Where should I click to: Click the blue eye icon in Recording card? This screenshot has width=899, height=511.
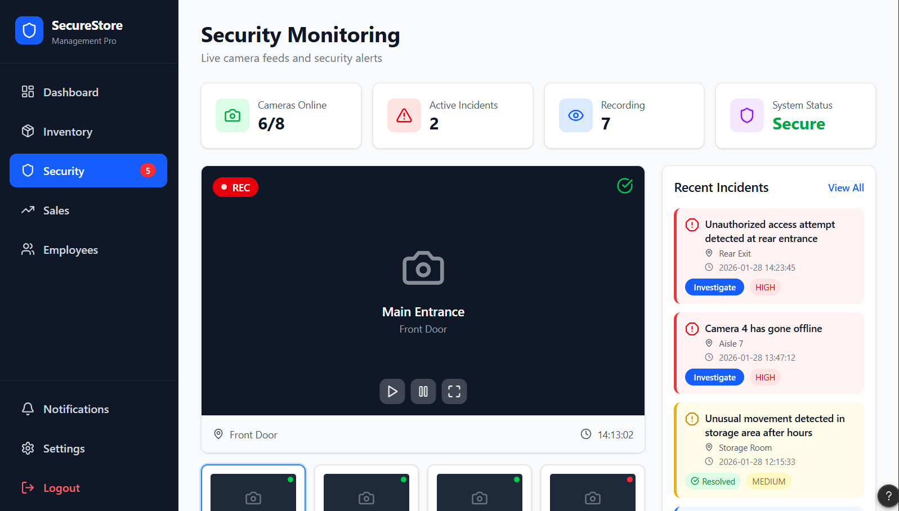click(x=576, y=115)
